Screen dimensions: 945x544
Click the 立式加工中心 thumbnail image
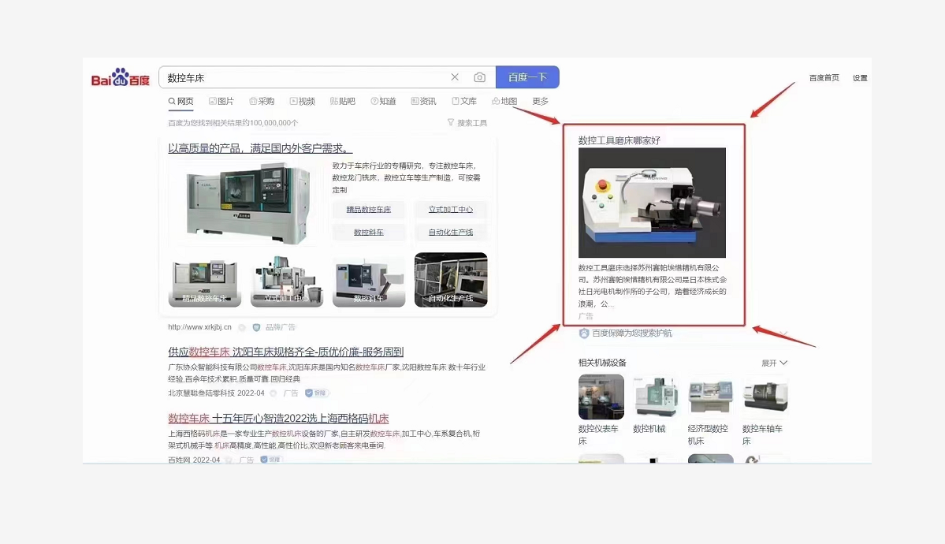point(287,280)
